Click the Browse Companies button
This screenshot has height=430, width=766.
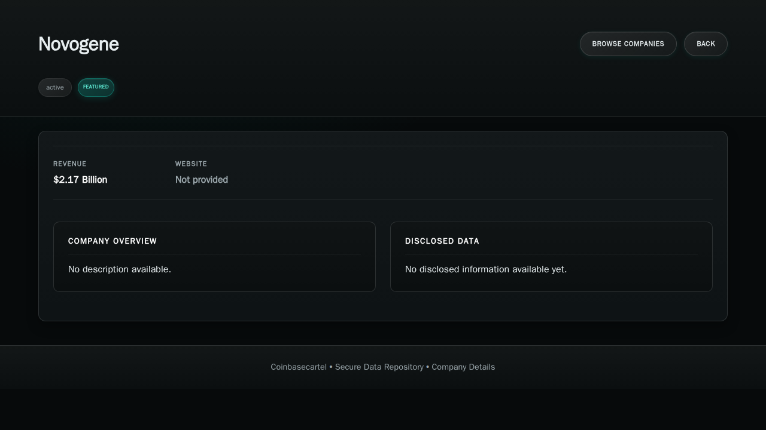pos(628,44)
